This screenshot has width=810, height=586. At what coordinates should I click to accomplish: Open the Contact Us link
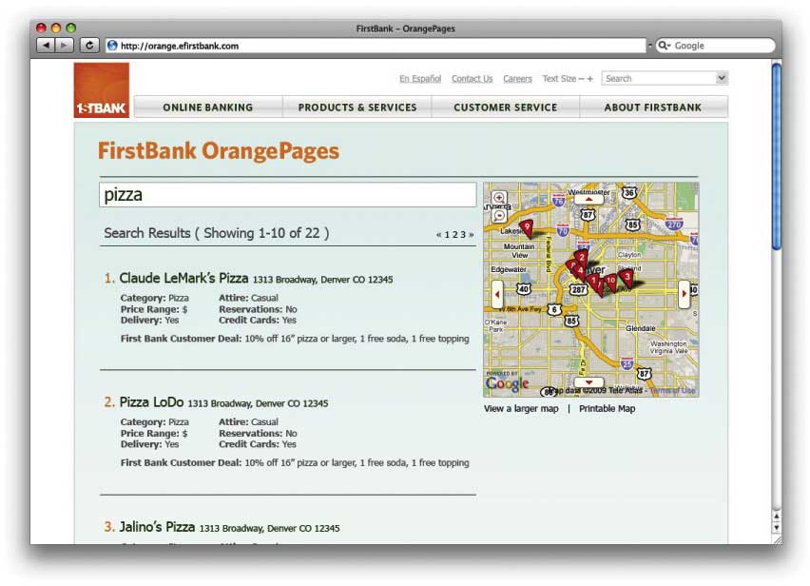tap(472, 79)
